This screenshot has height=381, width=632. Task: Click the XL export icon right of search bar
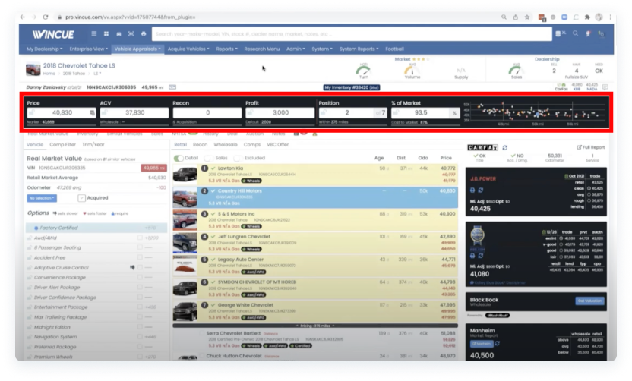[x=561, y=34]
